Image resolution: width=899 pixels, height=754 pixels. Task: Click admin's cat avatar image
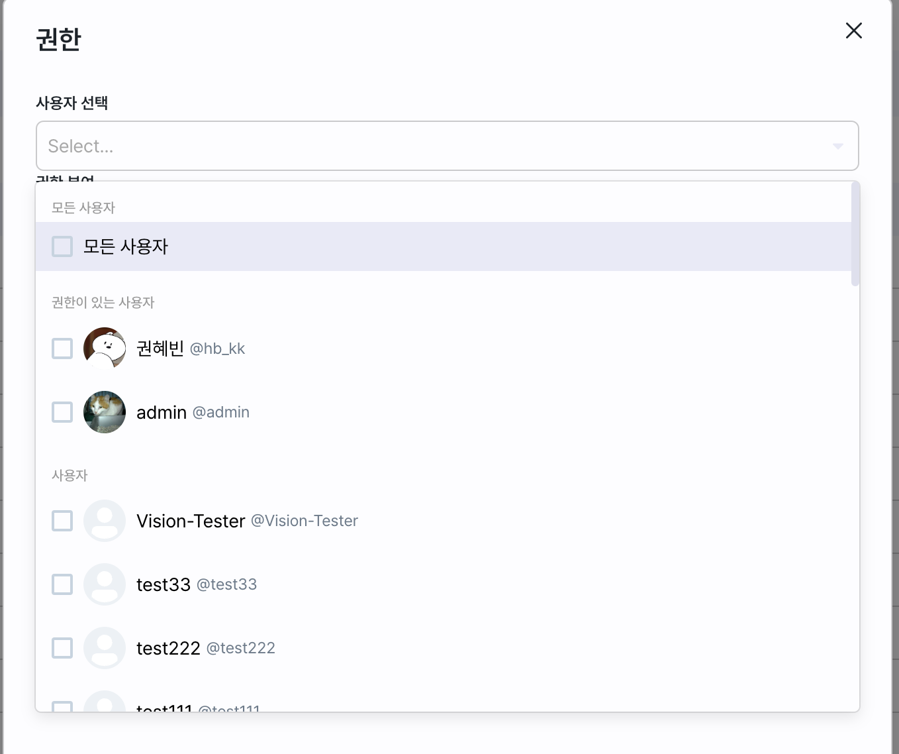pyautogui.click(x=105, y=411)
